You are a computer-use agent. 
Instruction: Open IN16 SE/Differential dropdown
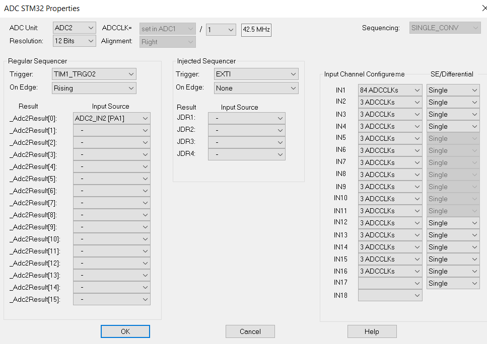coord(453,272)
